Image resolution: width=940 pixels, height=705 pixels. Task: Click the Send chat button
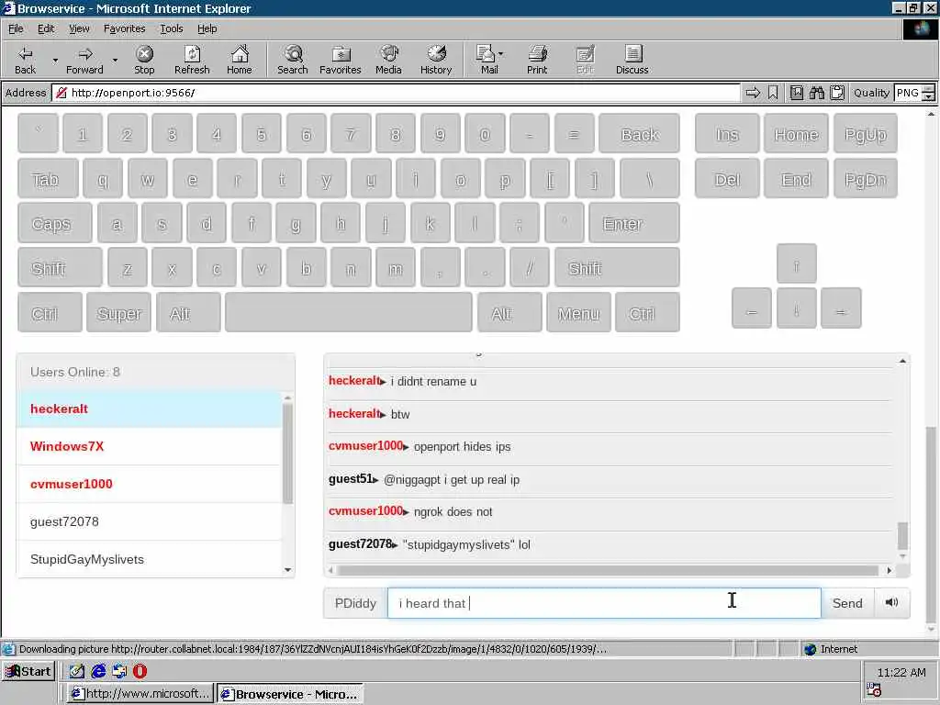(847, 603)
